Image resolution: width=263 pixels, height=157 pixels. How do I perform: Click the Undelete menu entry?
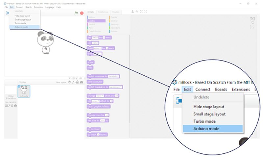pos(24,11)
